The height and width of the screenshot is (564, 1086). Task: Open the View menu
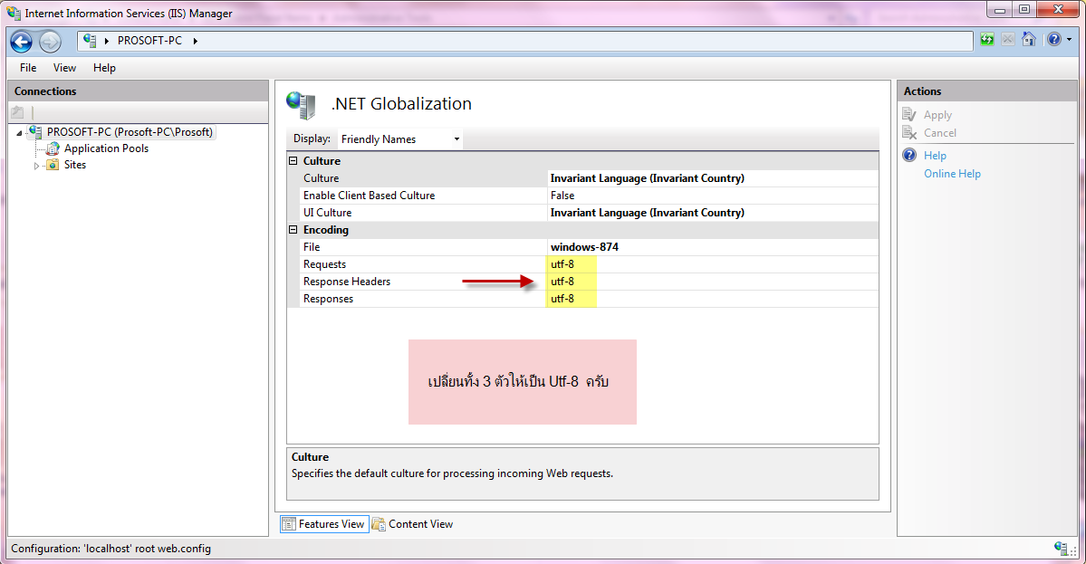click(64, 68)
